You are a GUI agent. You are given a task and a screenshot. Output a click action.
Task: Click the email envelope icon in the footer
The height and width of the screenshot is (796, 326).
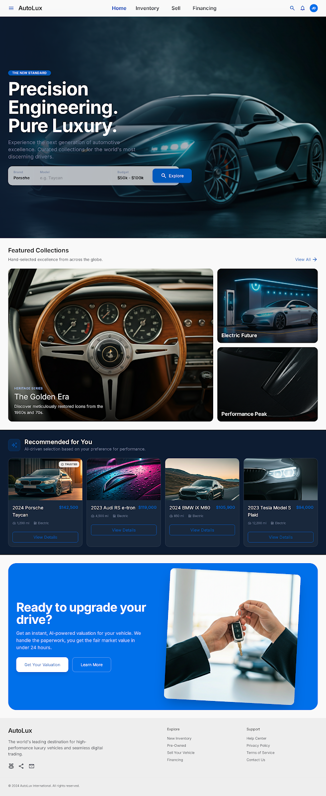pyautogui.click(x=32, y=766)
